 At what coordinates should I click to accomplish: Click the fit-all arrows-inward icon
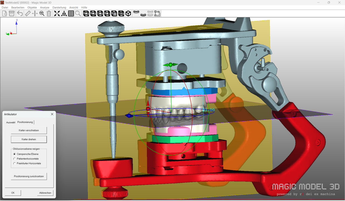pyautogui.click(x=57, y=13)
